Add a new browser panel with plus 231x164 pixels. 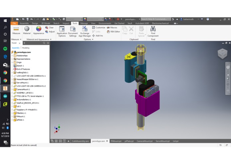[x=24, y=43]
